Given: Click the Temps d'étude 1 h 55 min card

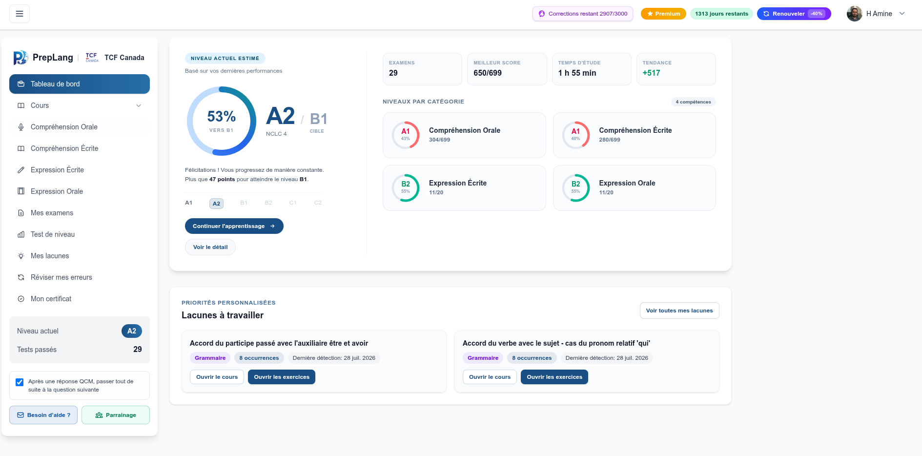Looking at the screenshot, I should pyautogui.click(x=592, y=69).
